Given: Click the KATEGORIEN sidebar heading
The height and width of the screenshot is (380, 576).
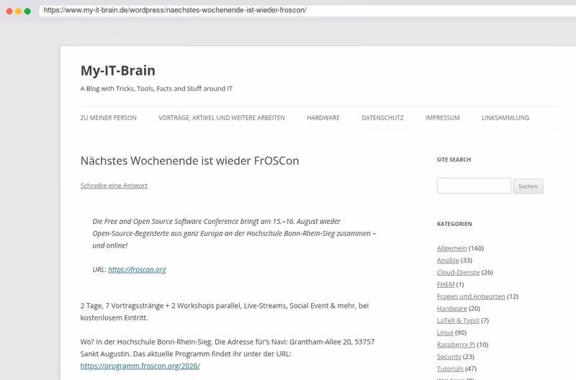Looking at the screenshot, I should tap(454, 224).
